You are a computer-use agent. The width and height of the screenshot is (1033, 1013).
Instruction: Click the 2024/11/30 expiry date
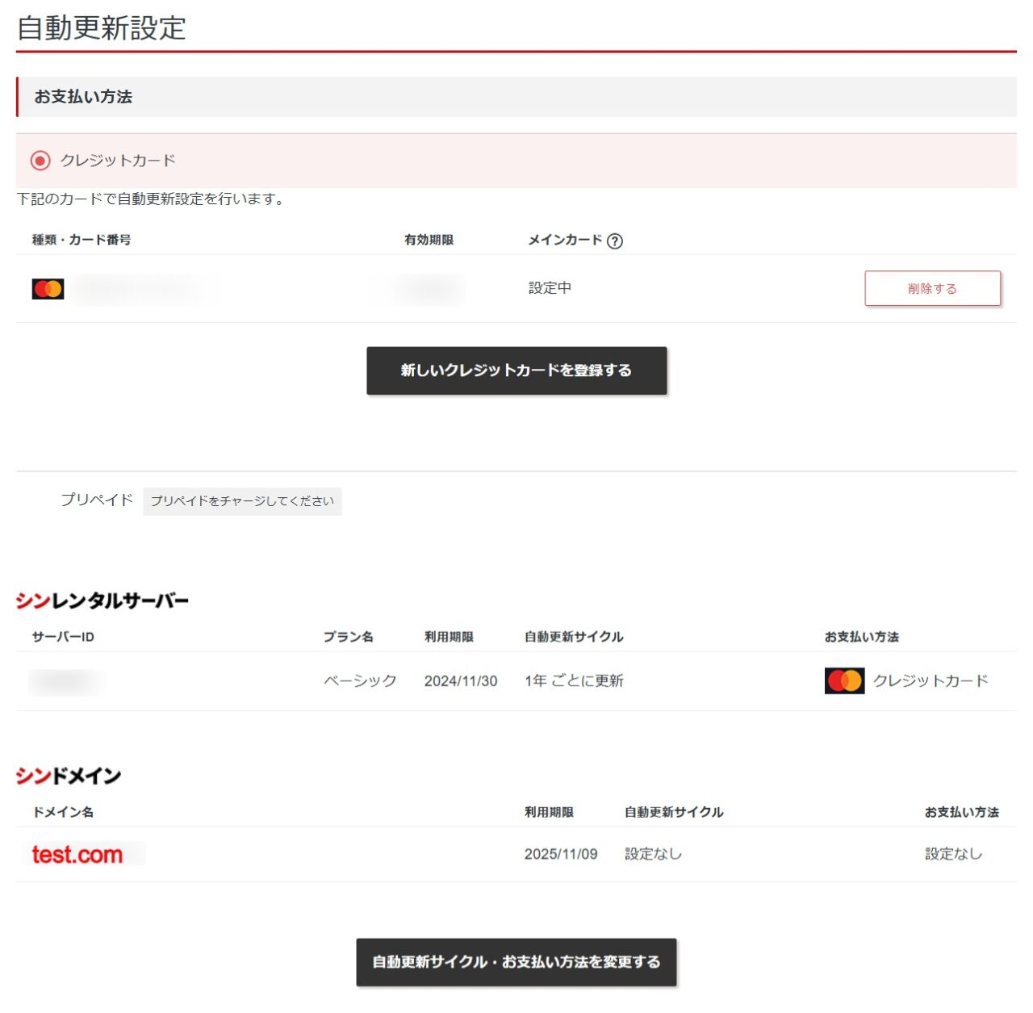coord(461,681)
